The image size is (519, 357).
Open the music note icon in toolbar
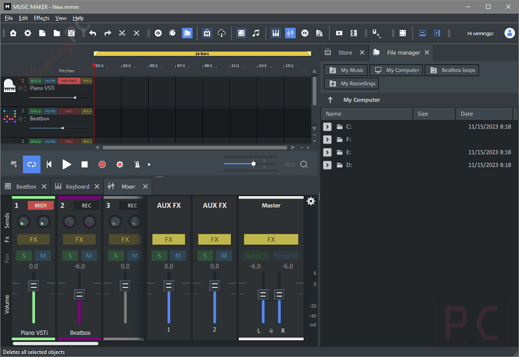256,33
